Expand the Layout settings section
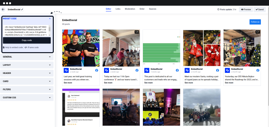Screen dimensions: 269x127 (27, 65)
